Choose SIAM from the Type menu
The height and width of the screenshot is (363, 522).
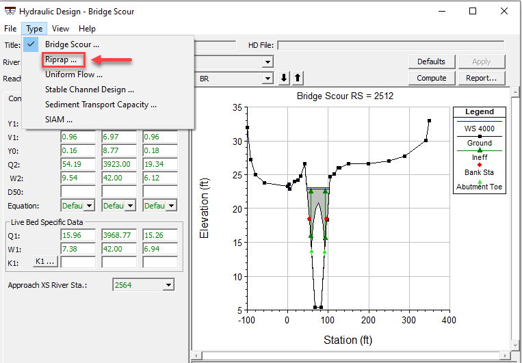59,120
